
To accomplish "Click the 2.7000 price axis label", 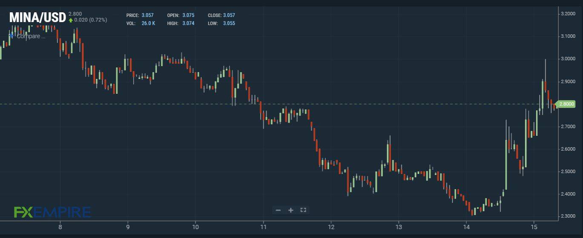I will click(x=569, y=127).
